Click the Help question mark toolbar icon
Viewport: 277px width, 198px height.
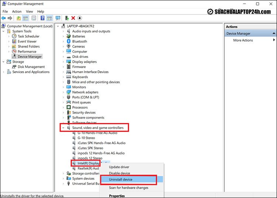42,18
